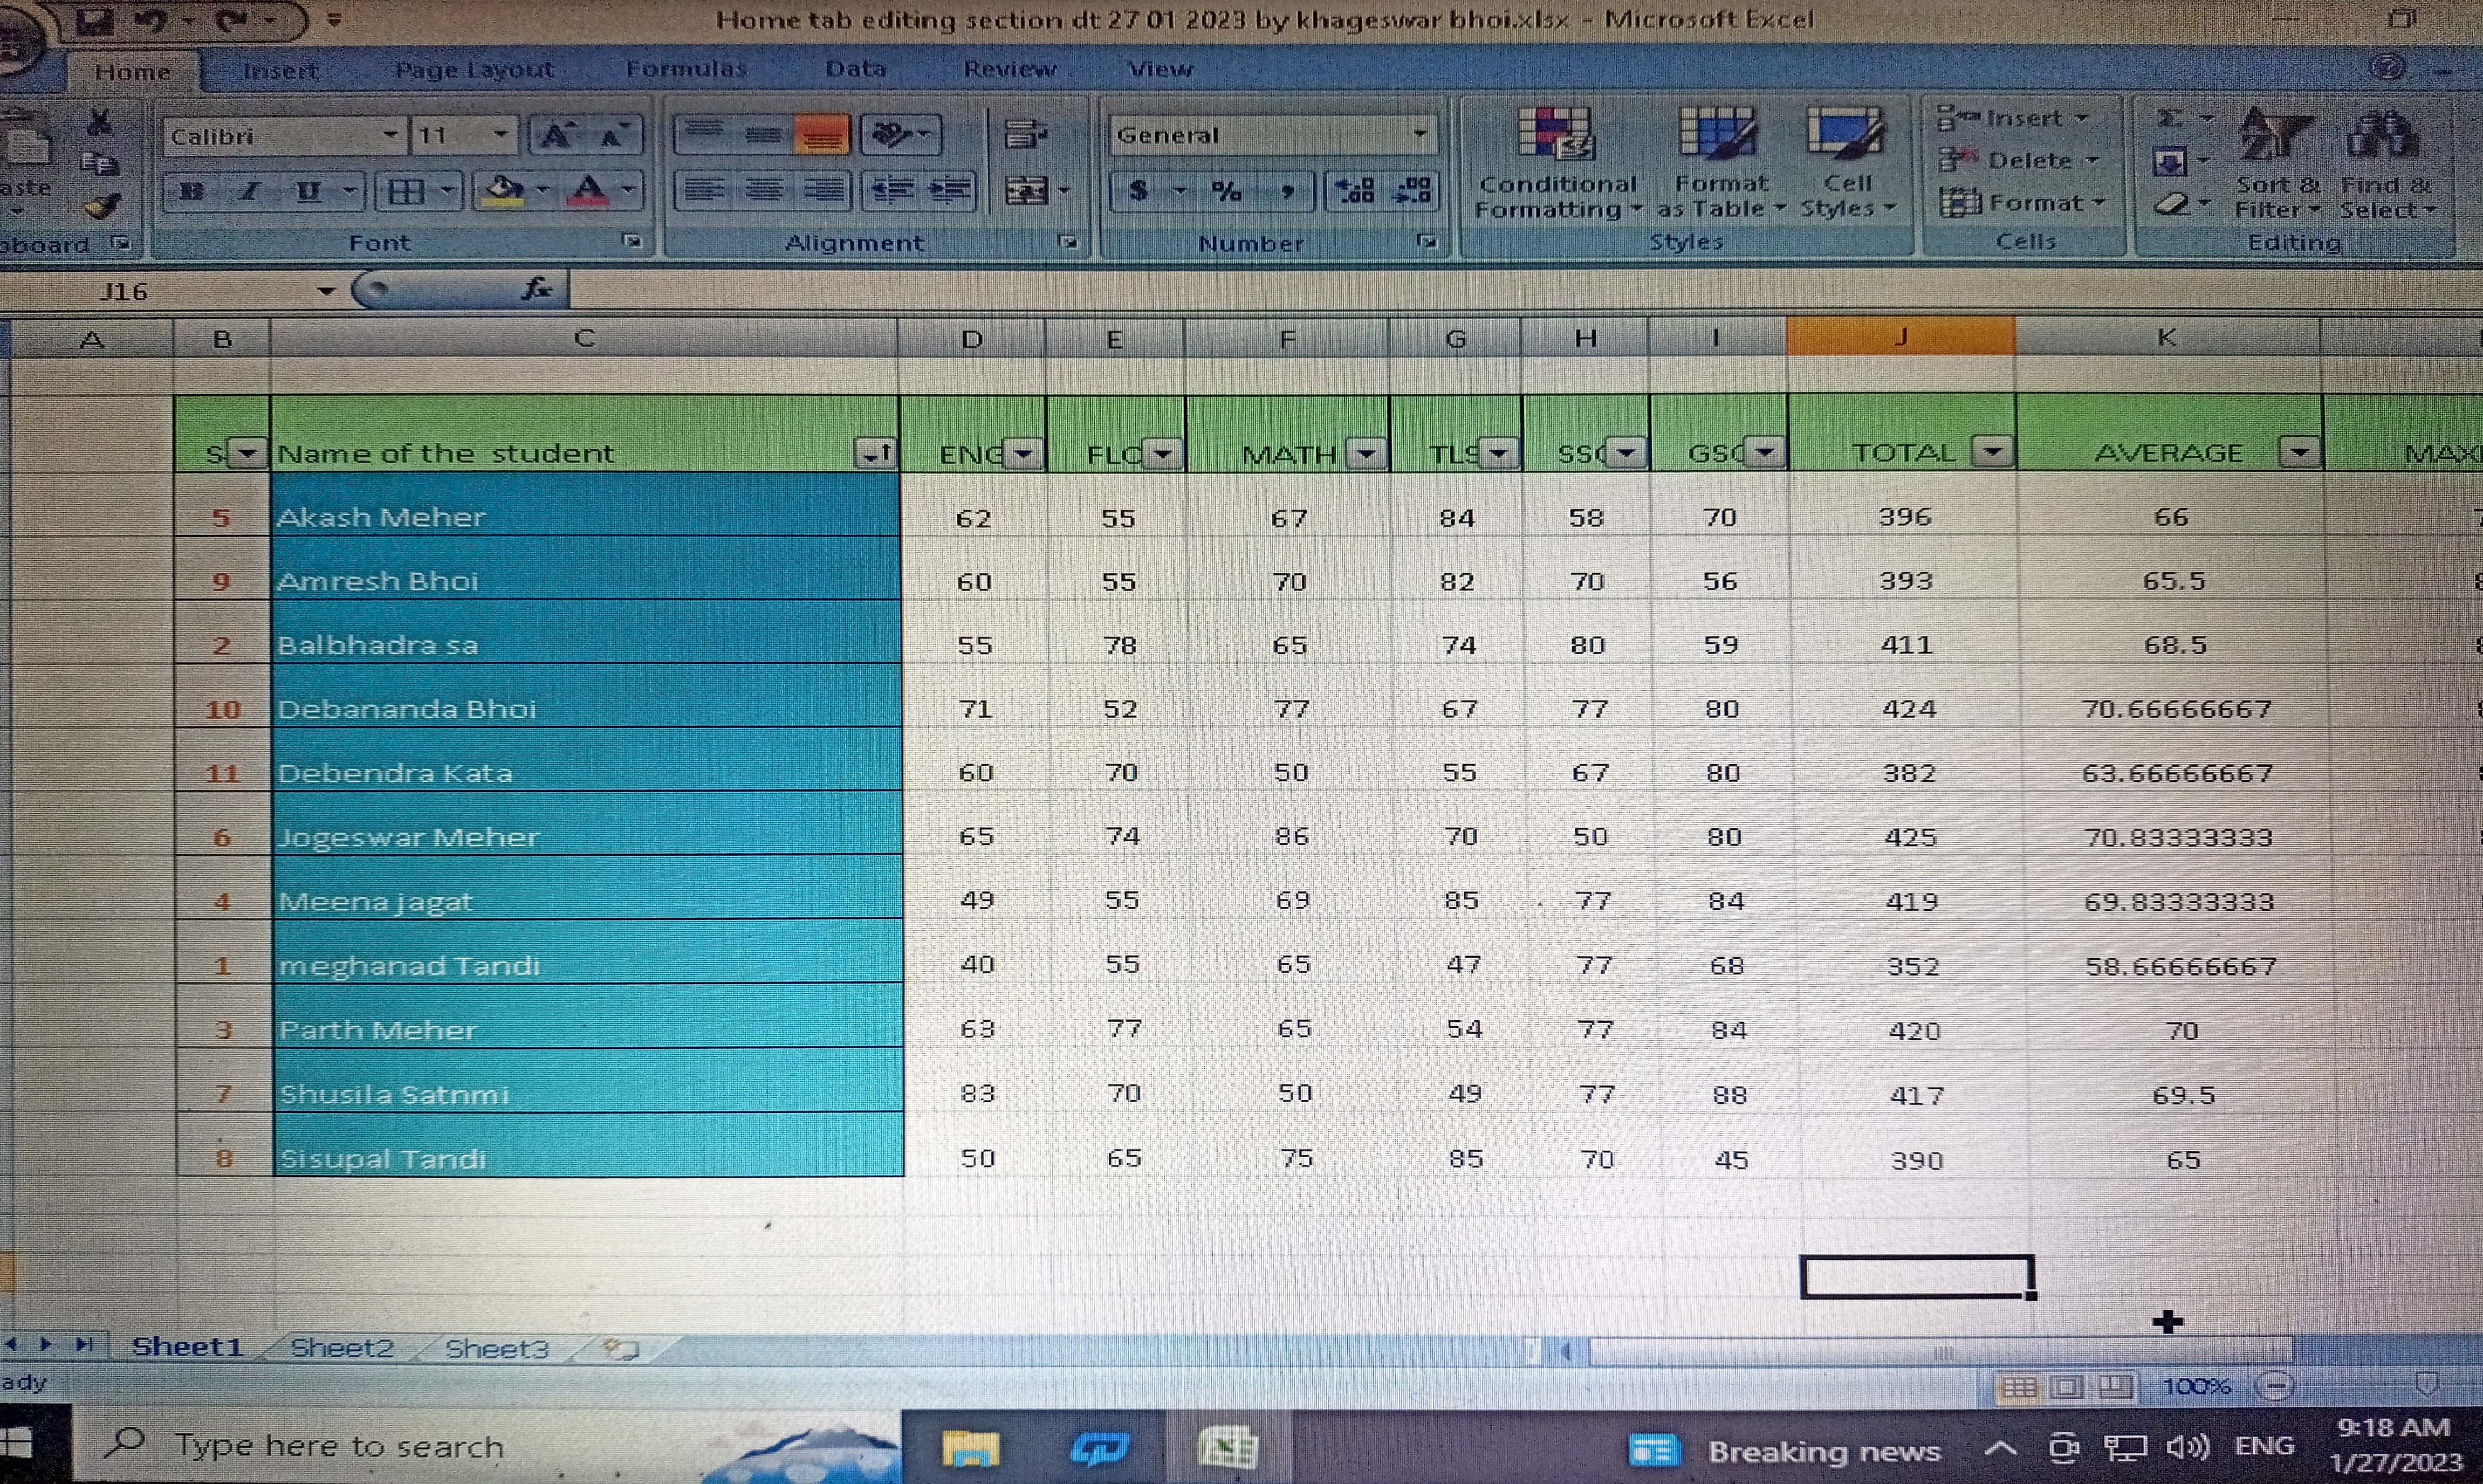Screen dimensions: 2483x1484
Task: Toggle center horizontal alignment
Action: pos(764,190)
